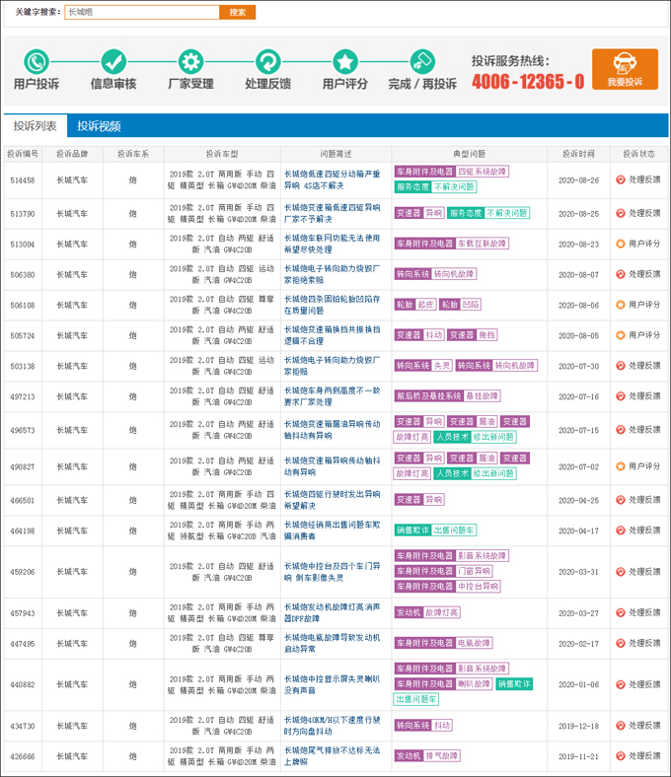Click the 完成/再投诉 pencil icon
This screenshot has height=777, width=671.
coord(422,61)
